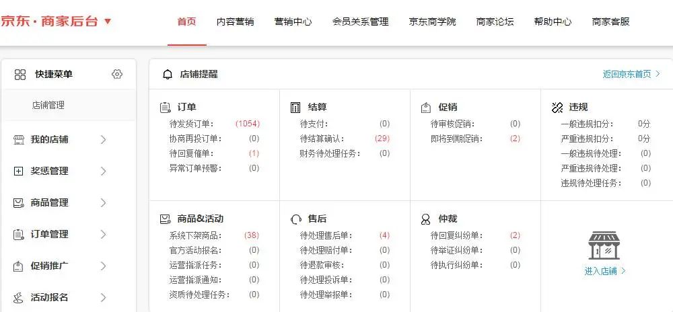Click the 返回京东首页 link
The width and height of the screenshot is (673, 312).
631,74
